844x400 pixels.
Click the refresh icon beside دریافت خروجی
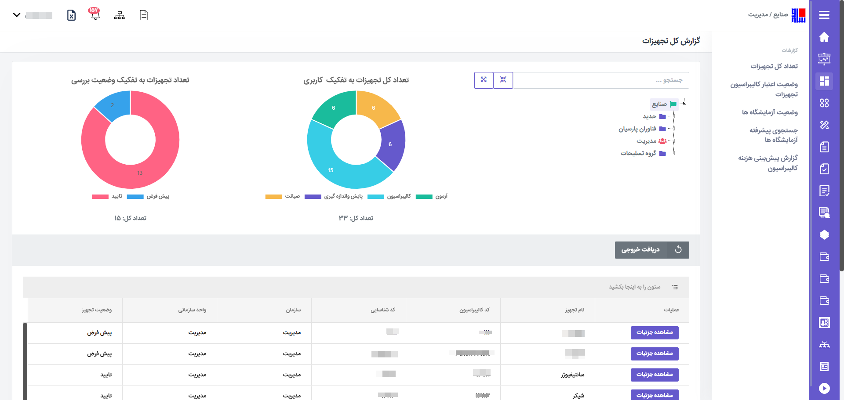pyautogui.click(x=678, y=249)
